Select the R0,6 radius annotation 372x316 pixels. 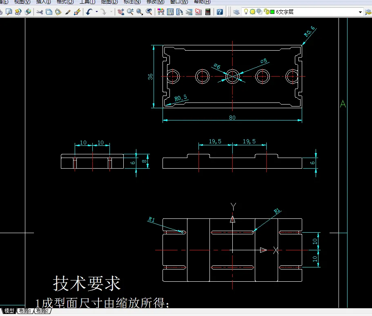tap(310, 31)
